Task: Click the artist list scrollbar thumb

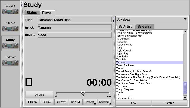Action: tap(185, 88)
